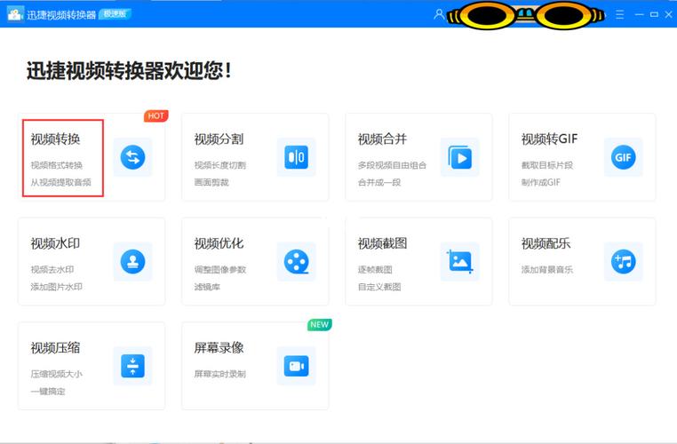Click the 视频长度切割 description text

(x=220, y=165)
